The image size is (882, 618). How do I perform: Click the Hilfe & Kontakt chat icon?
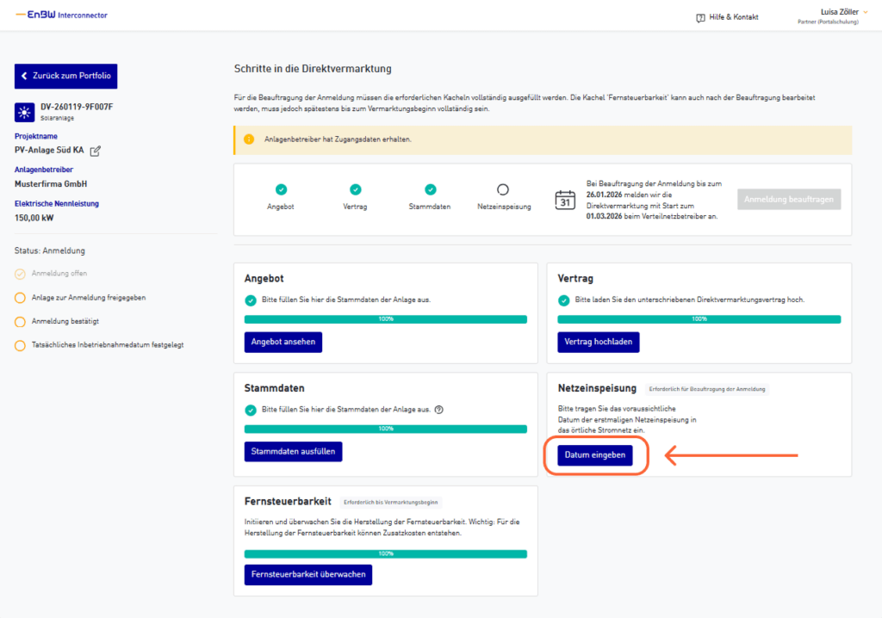pyautogui.click(x=700, y=17)
